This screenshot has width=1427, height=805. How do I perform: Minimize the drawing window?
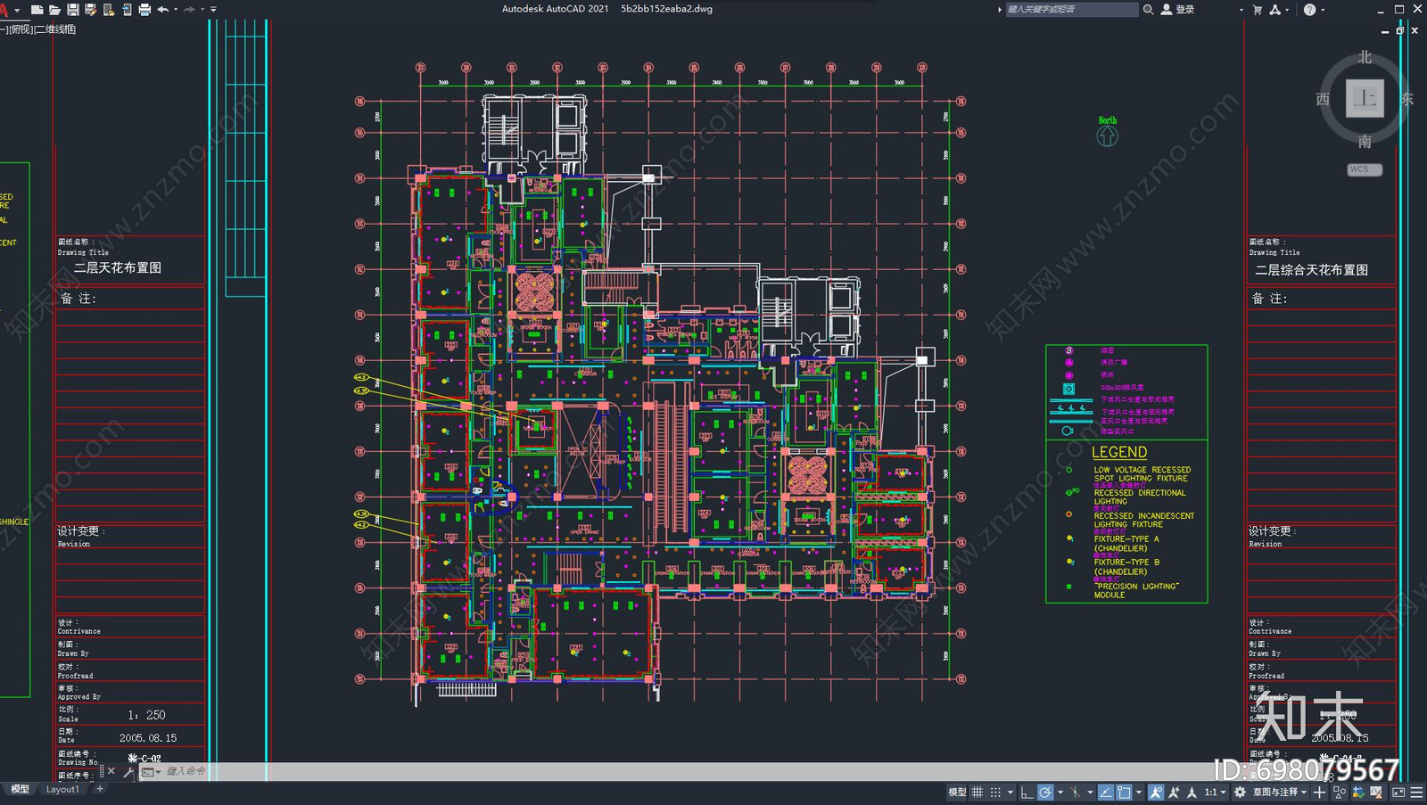click(x=1385, y=30)
